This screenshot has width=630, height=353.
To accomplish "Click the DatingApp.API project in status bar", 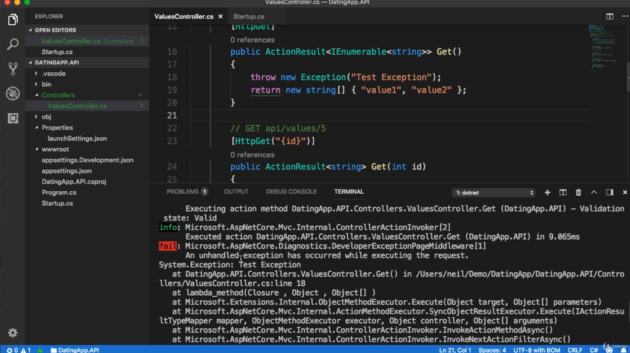I will click(x=75, y=350).
